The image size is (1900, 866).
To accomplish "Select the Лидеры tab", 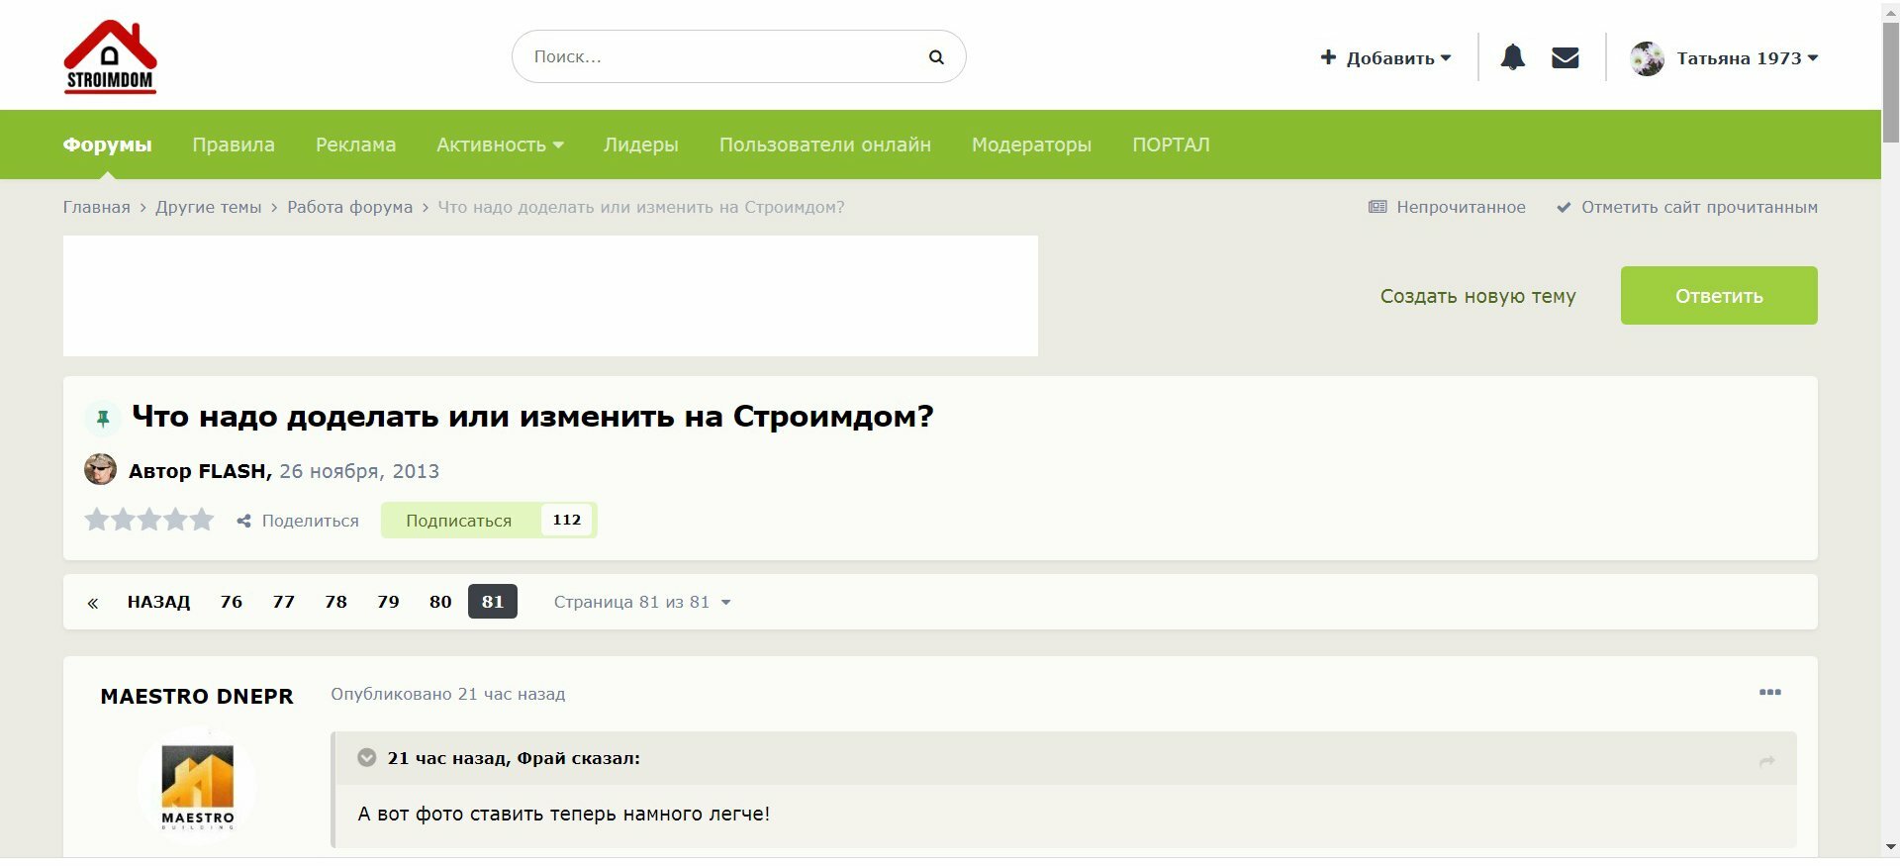I will 641,144.
